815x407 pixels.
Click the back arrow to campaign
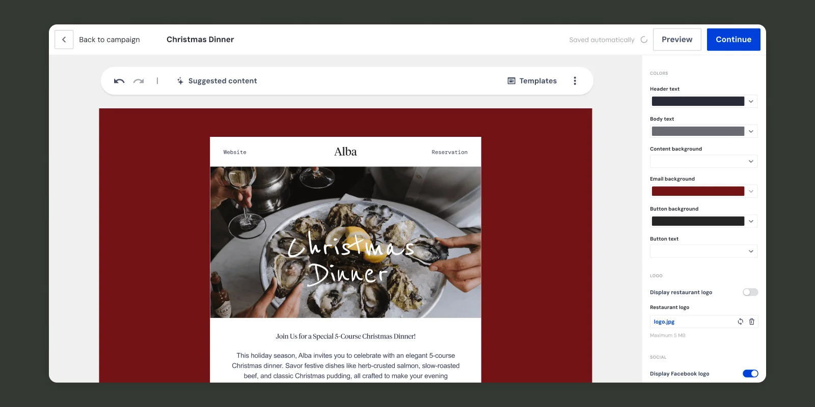pos(64,39)
